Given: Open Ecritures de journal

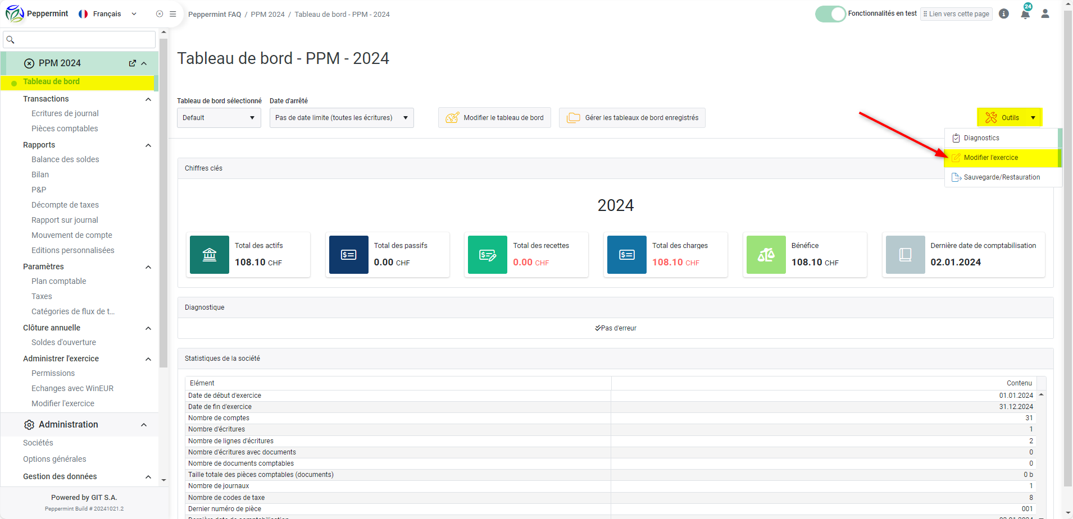Looking at the screenshot, I should (65, 113).
